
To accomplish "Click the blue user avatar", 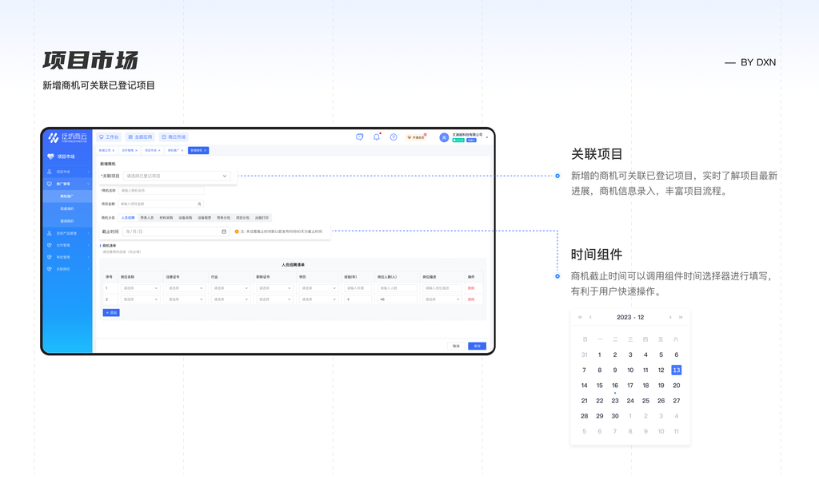I will [x=444, y=137].
